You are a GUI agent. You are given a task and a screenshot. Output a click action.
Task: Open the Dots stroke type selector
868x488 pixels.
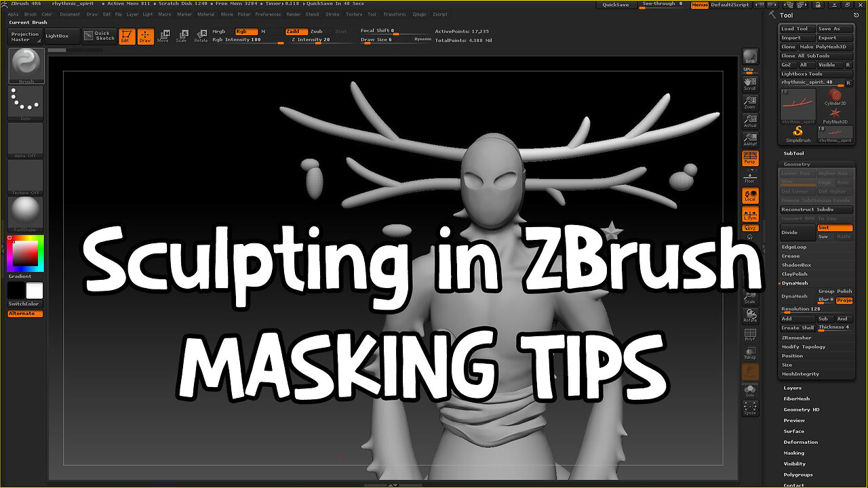pos(26,103)
